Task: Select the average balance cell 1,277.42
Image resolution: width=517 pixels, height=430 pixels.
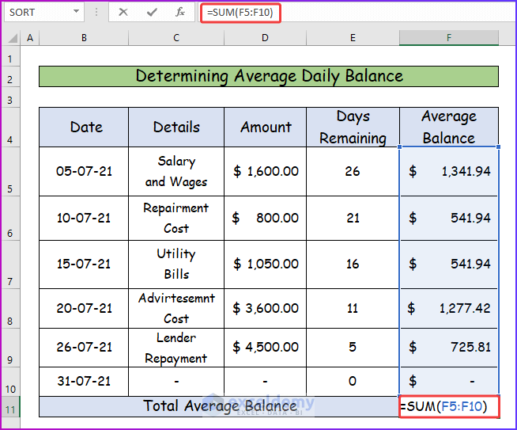Action: pos(448,307)
